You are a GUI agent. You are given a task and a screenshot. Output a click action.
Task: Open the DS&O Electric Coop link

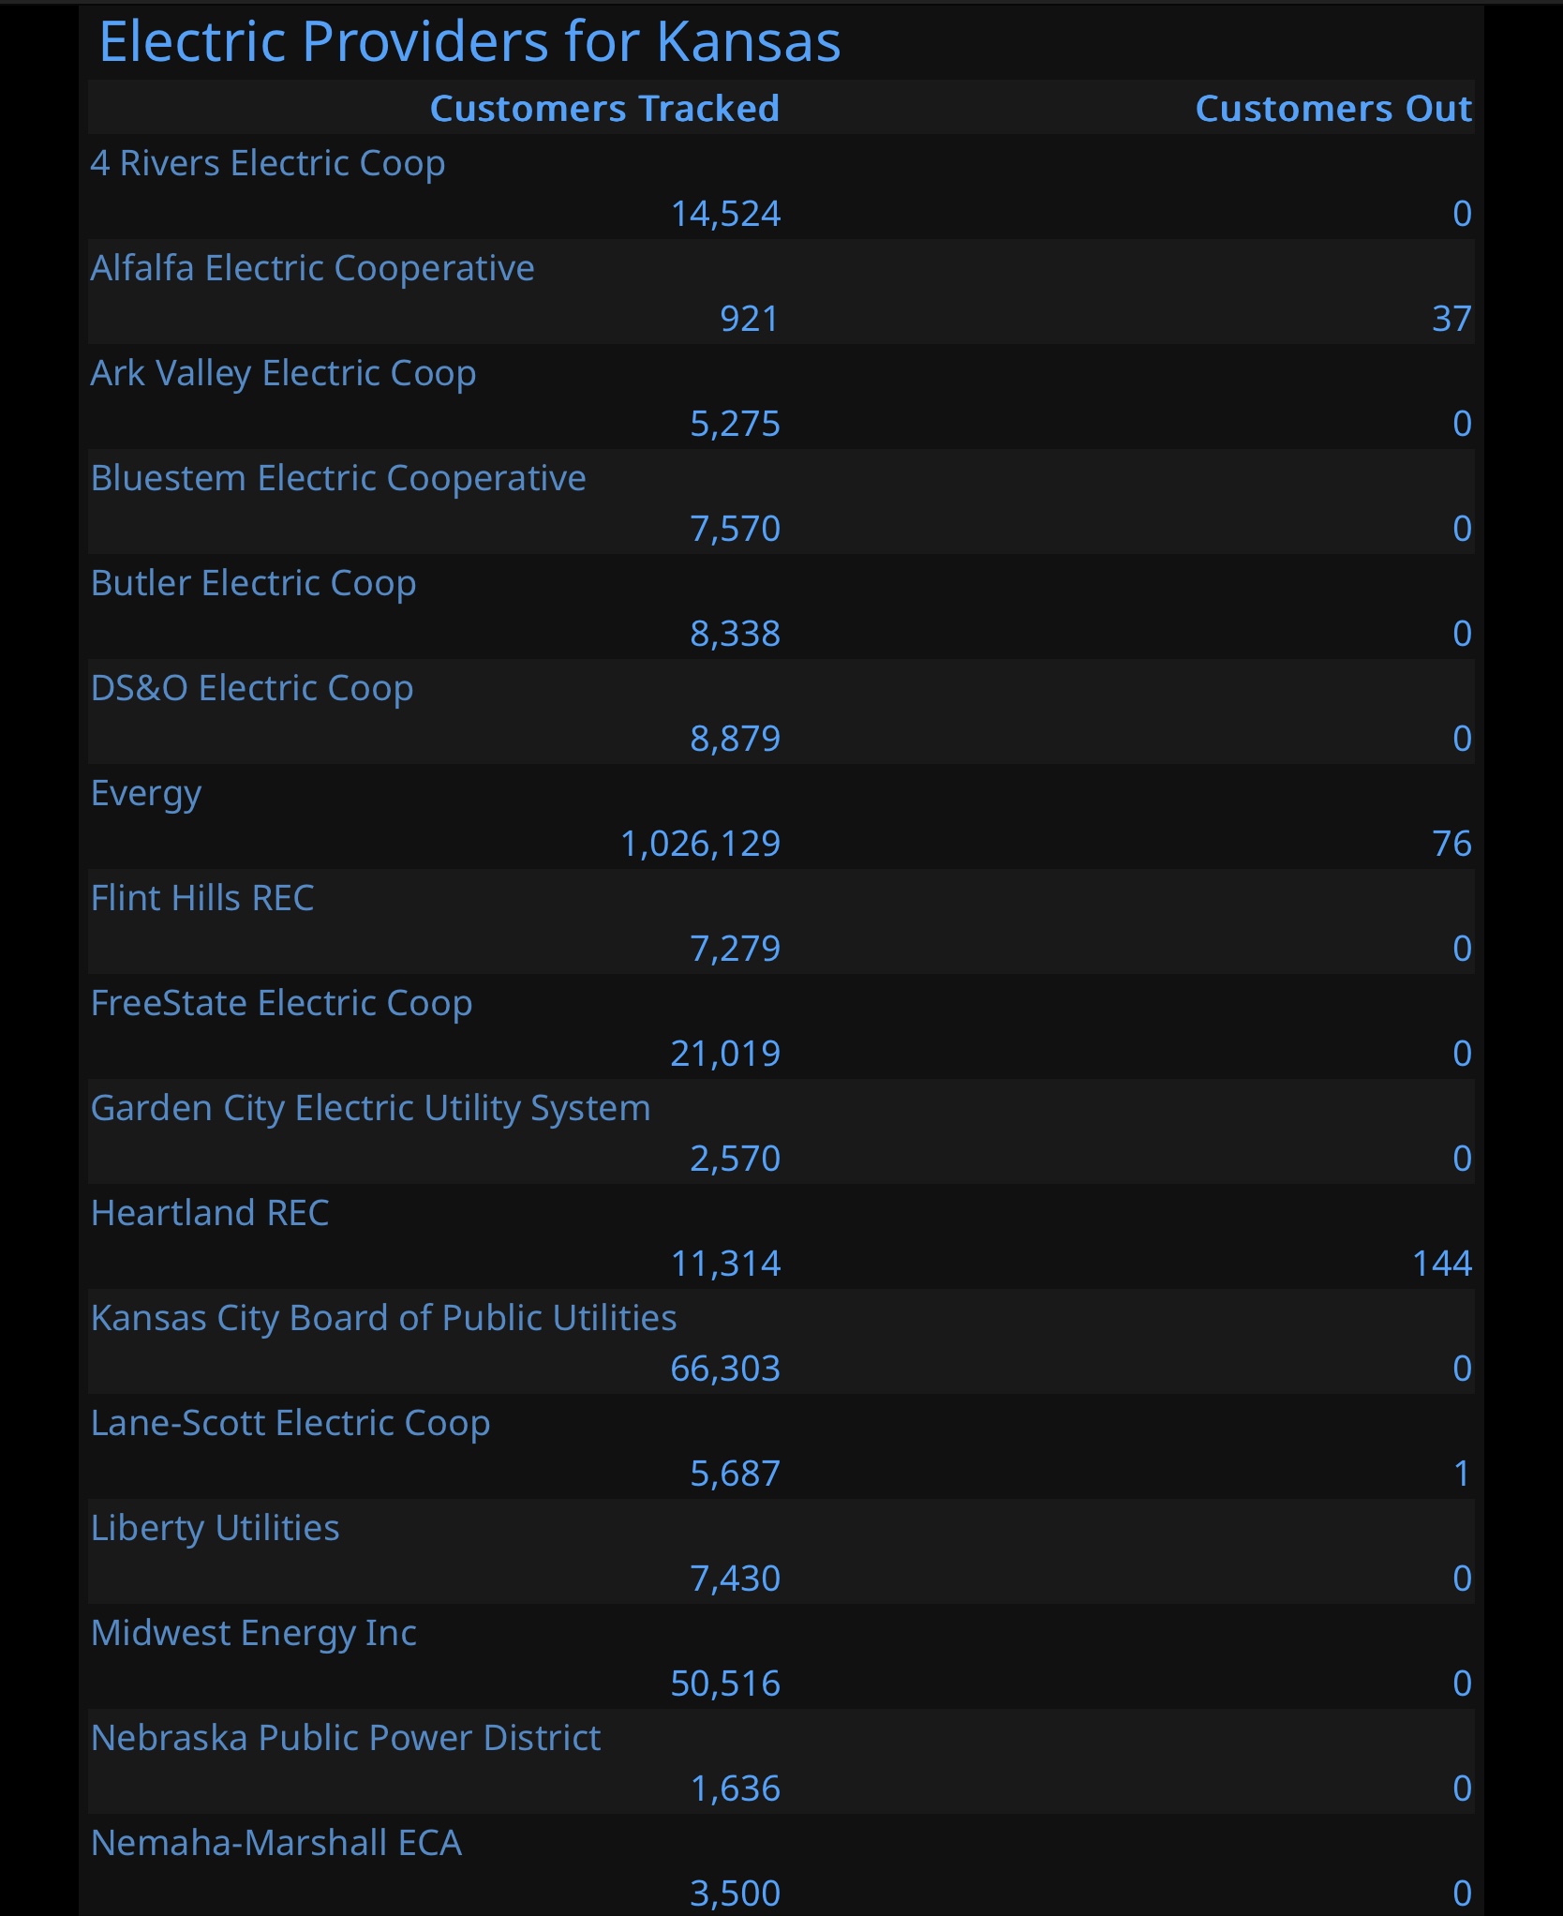click(252, 689)
